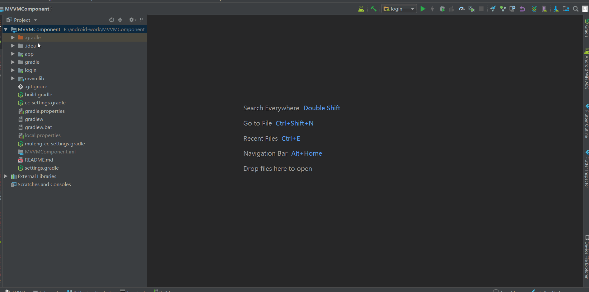Select the gradlew file

[x=34, y=119]
